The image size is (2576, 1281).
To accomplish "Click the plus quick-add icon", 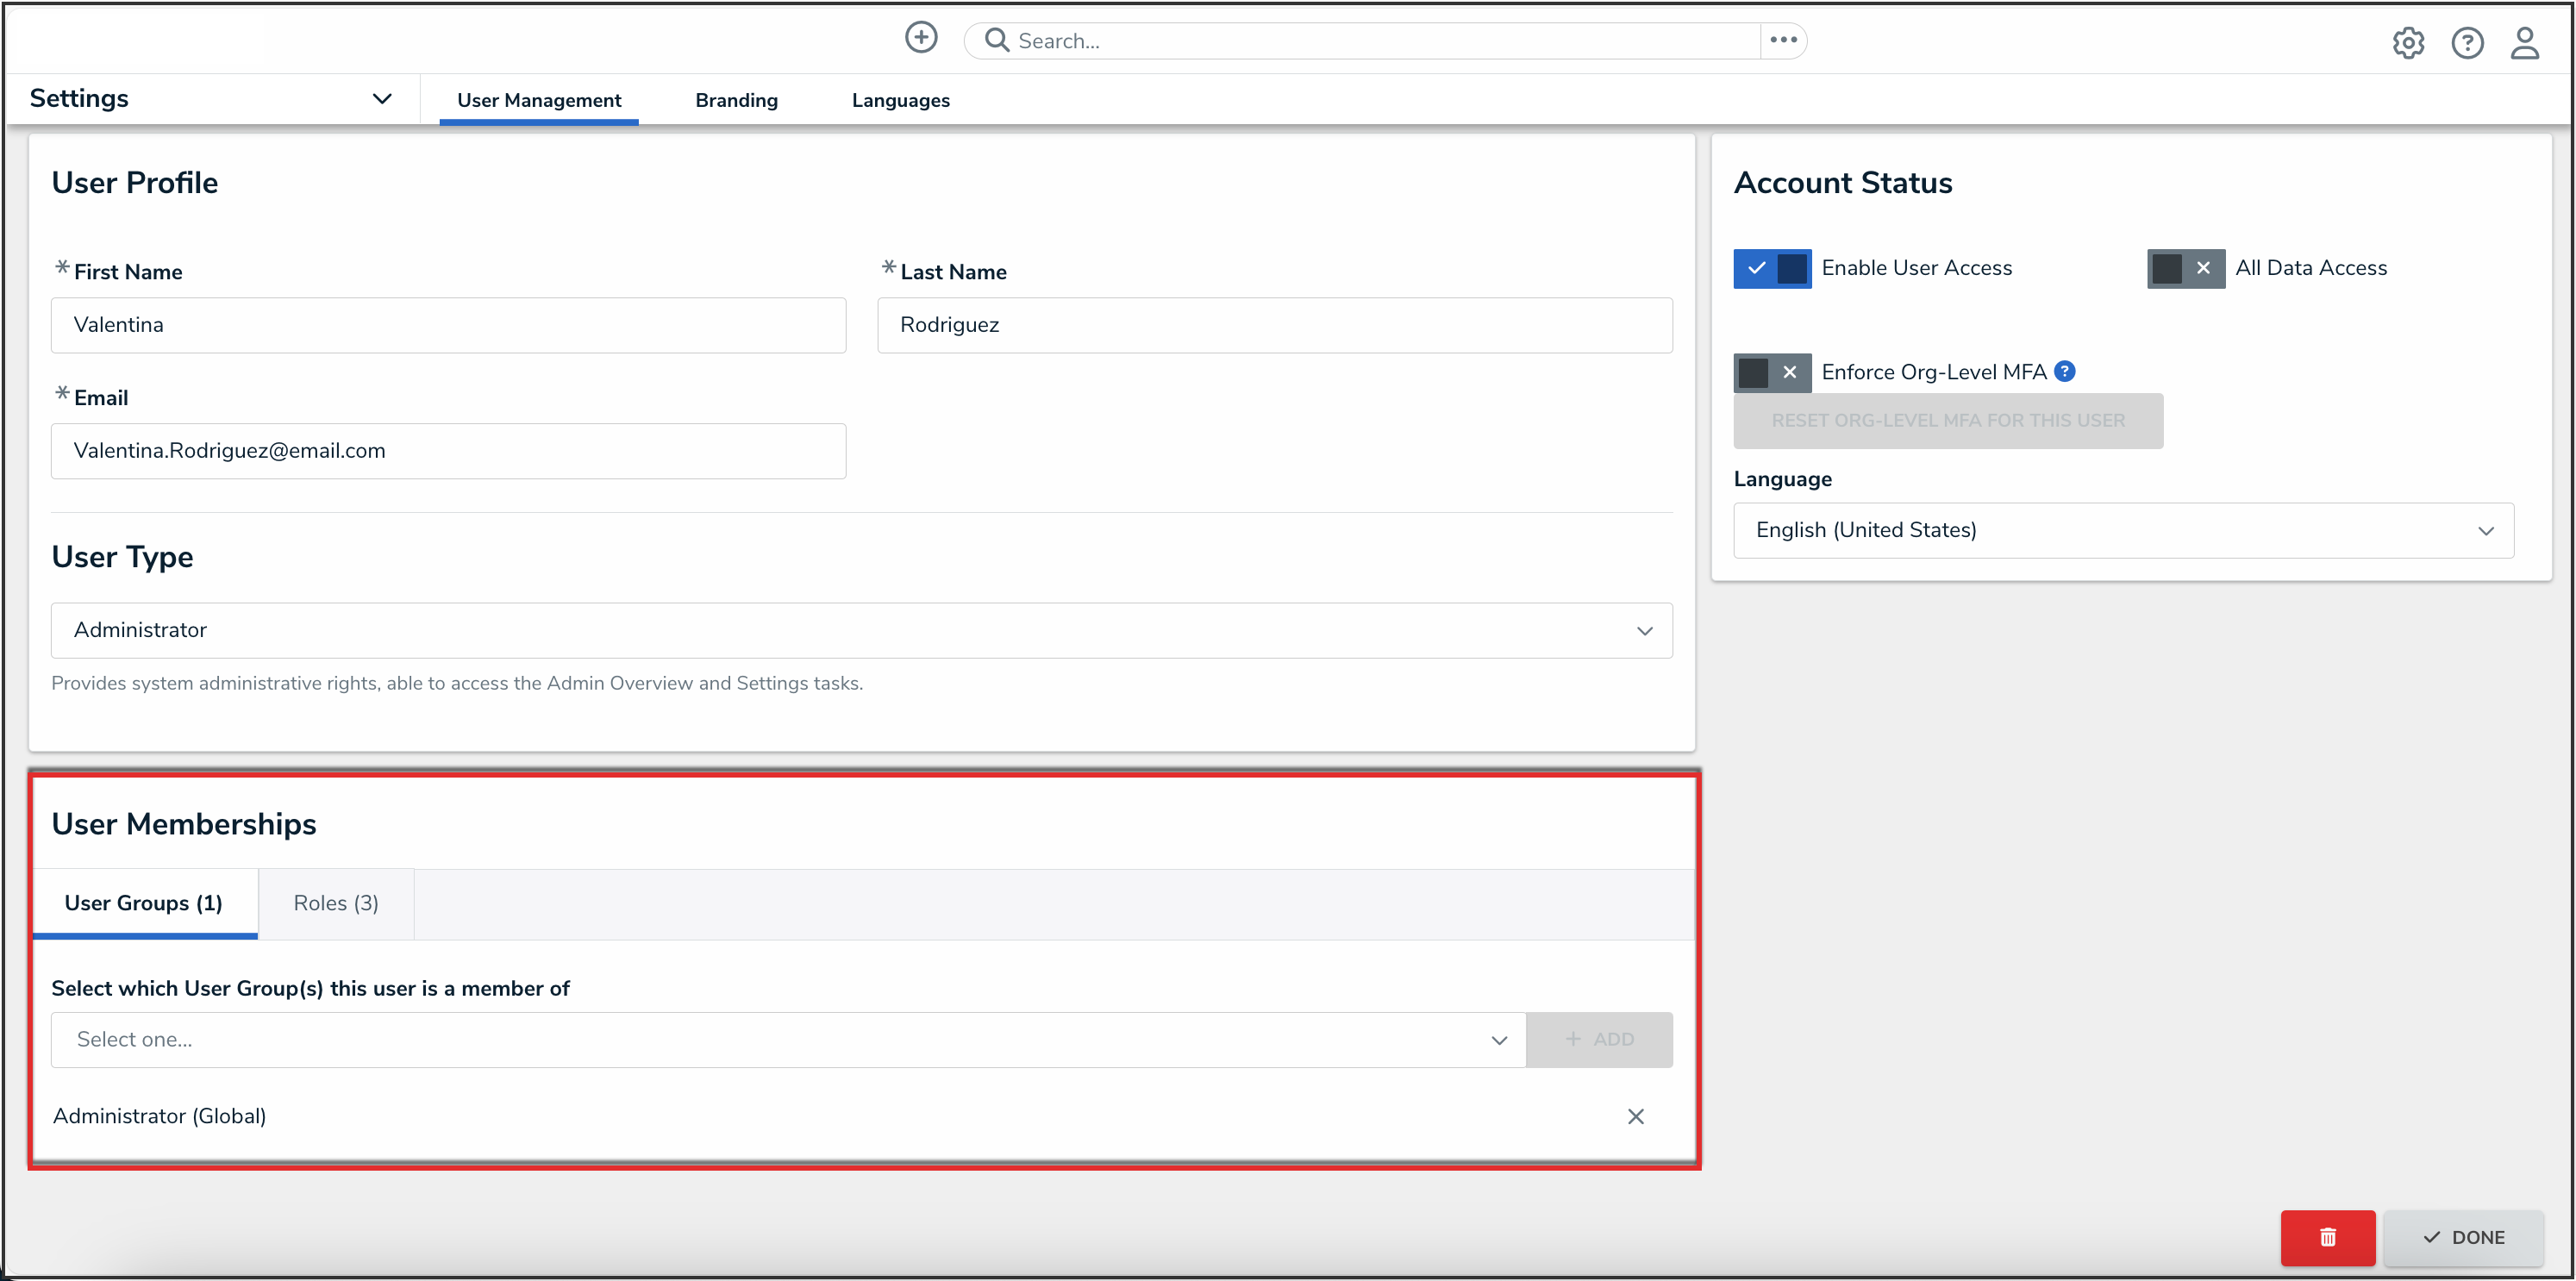I will pyautogui.click(x=921, y=38).
